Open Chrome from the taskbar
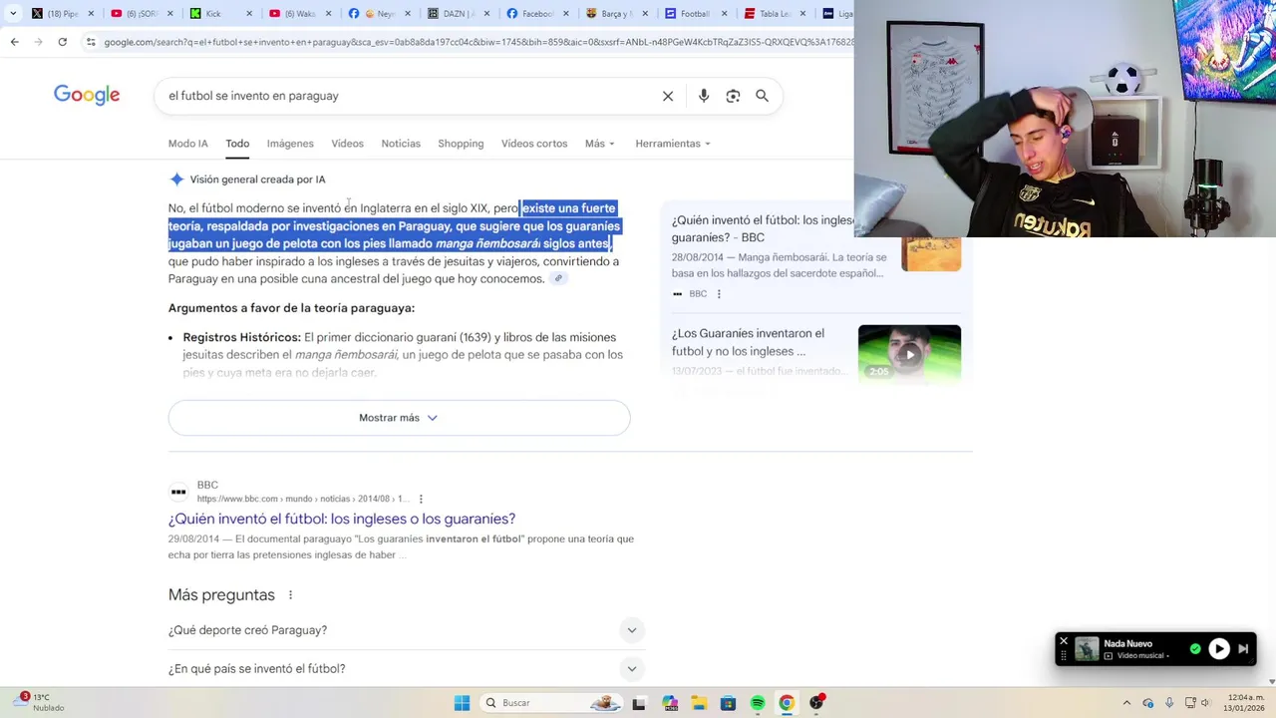Viewport: 1276px width, 718px height. [x=787, y=703]
